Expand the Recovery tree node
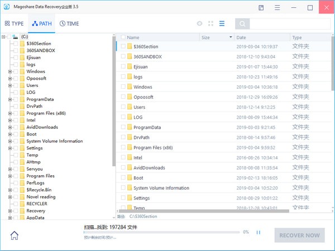Screen dimensions: 335x251 10,211
